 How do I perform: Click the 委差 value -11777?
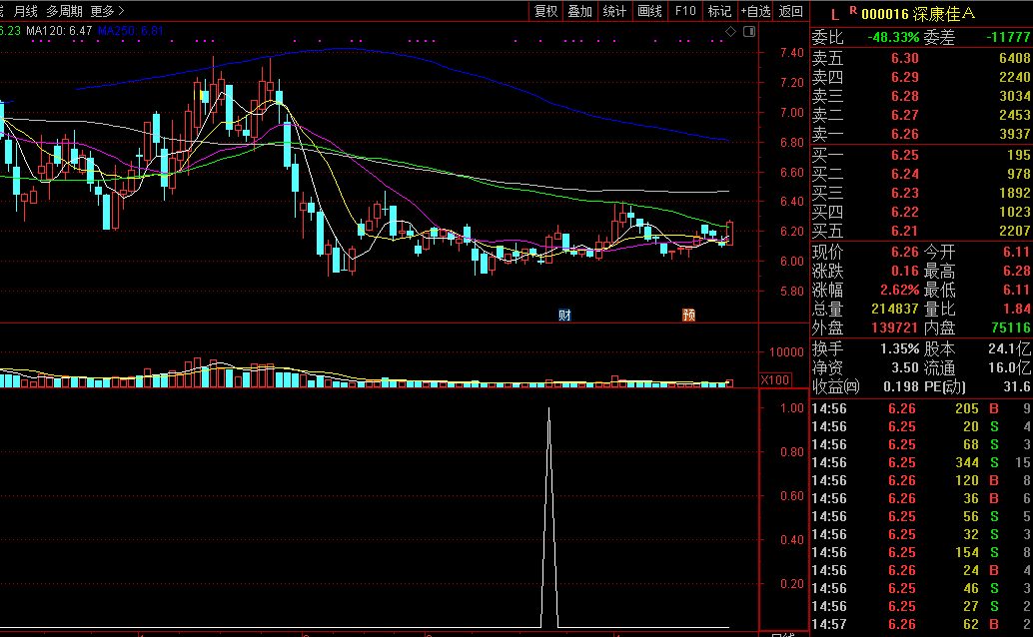pos(1008,38)
